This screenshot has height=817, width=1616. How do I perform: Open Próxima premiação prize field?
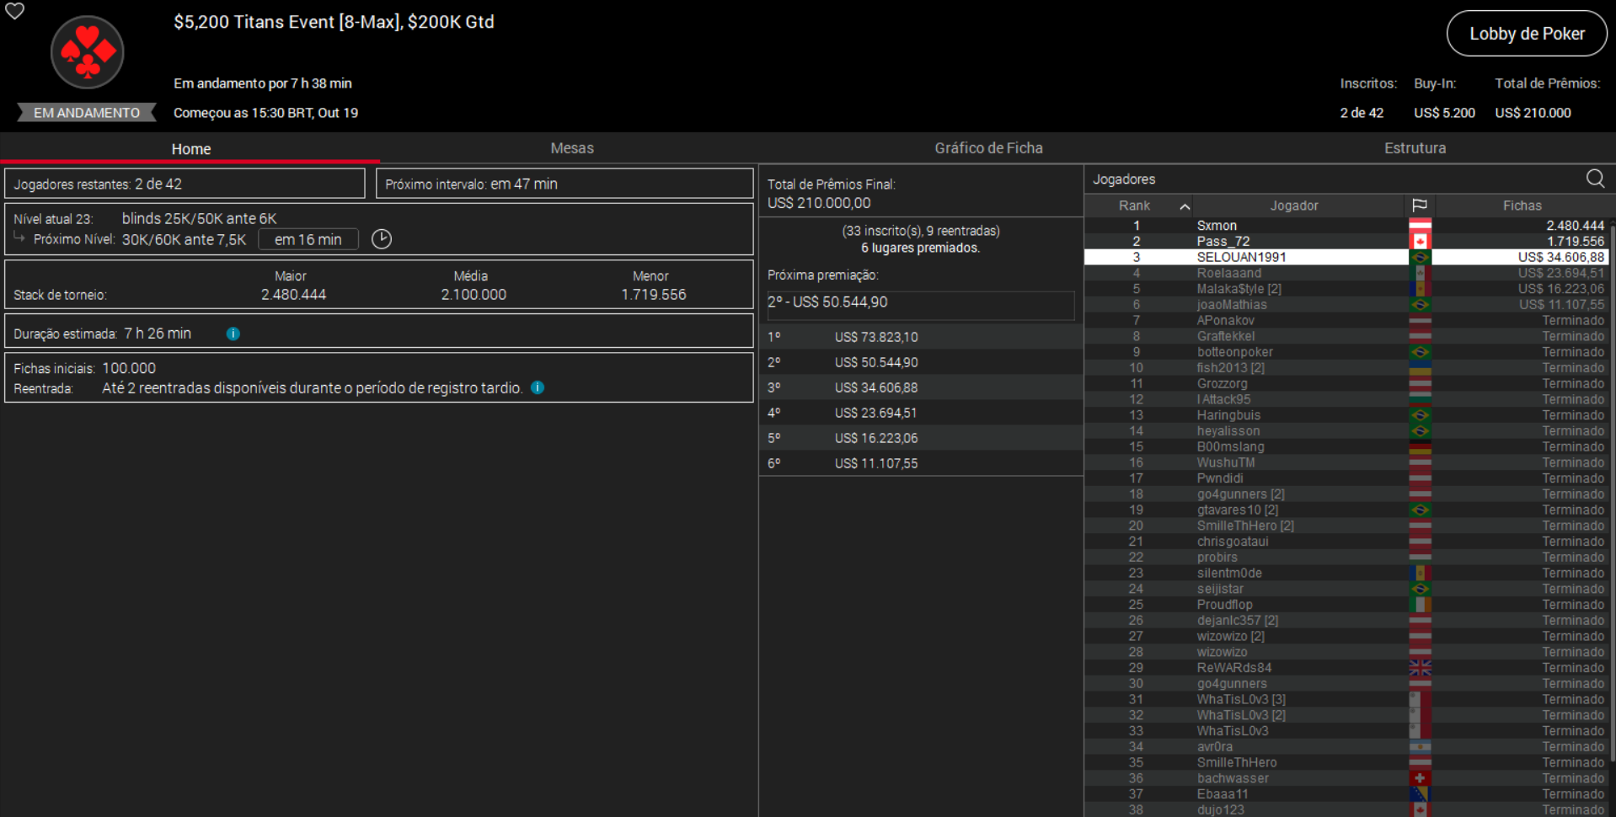[x=920, y=303]
